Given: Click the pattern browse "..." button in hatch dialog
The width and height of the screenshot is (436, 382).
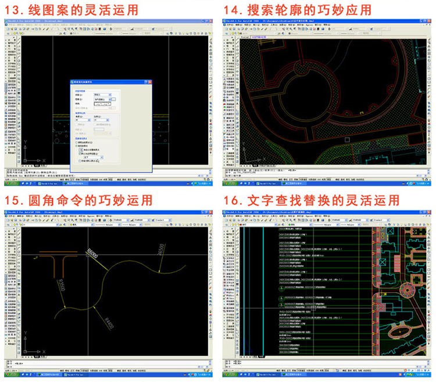Looking at the screenshot, I should (x=114, y=99).
